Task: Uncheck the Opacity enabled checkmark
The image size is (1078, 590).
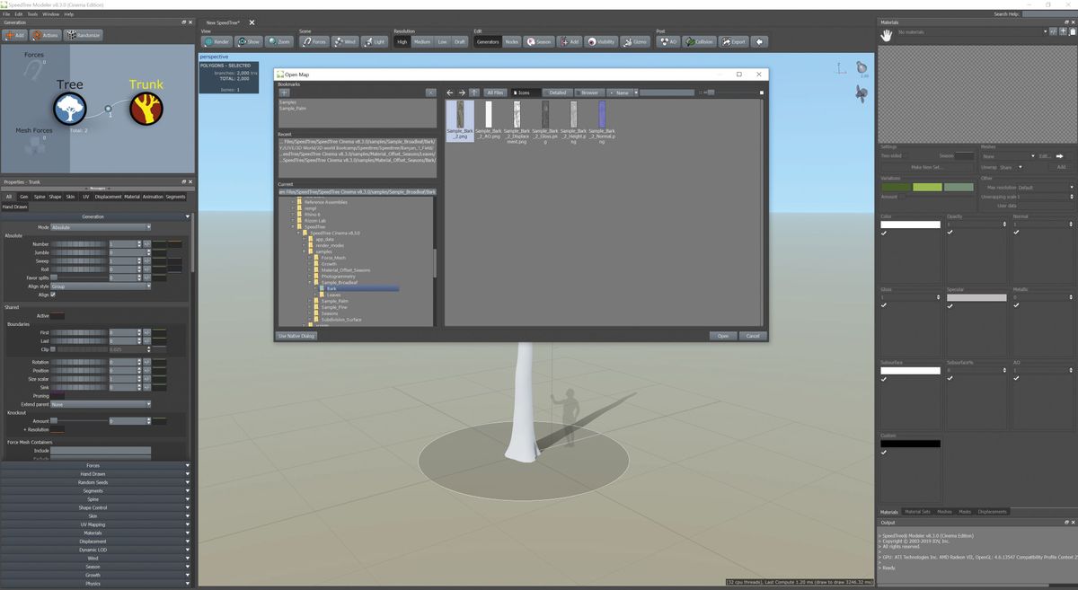Action: pos(950,232)
